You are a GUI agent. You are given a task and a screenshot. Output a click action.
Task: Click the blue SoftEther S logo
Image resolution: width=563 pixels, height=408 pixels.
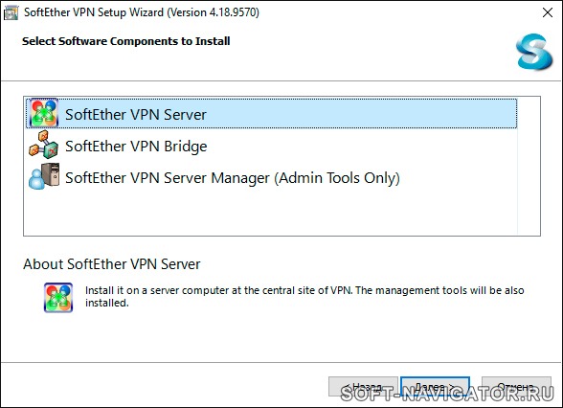pyautogui.click(x=534, y=52)
